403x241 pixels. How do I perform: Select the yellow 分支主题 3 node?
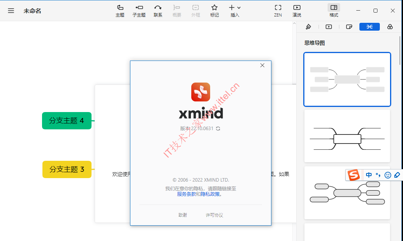point(67,169)
